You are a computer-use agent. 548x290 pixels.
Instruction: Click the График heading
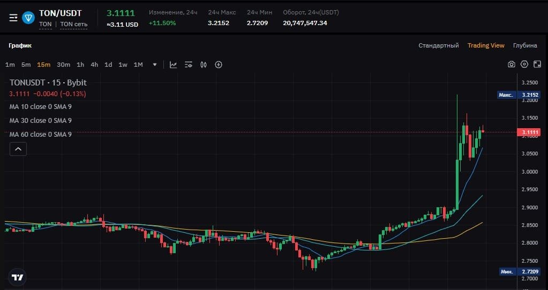pyautogui.click(x=20, y=45)
